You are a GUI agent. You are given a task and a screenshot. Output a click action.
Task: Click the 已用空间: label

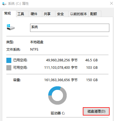20,60
